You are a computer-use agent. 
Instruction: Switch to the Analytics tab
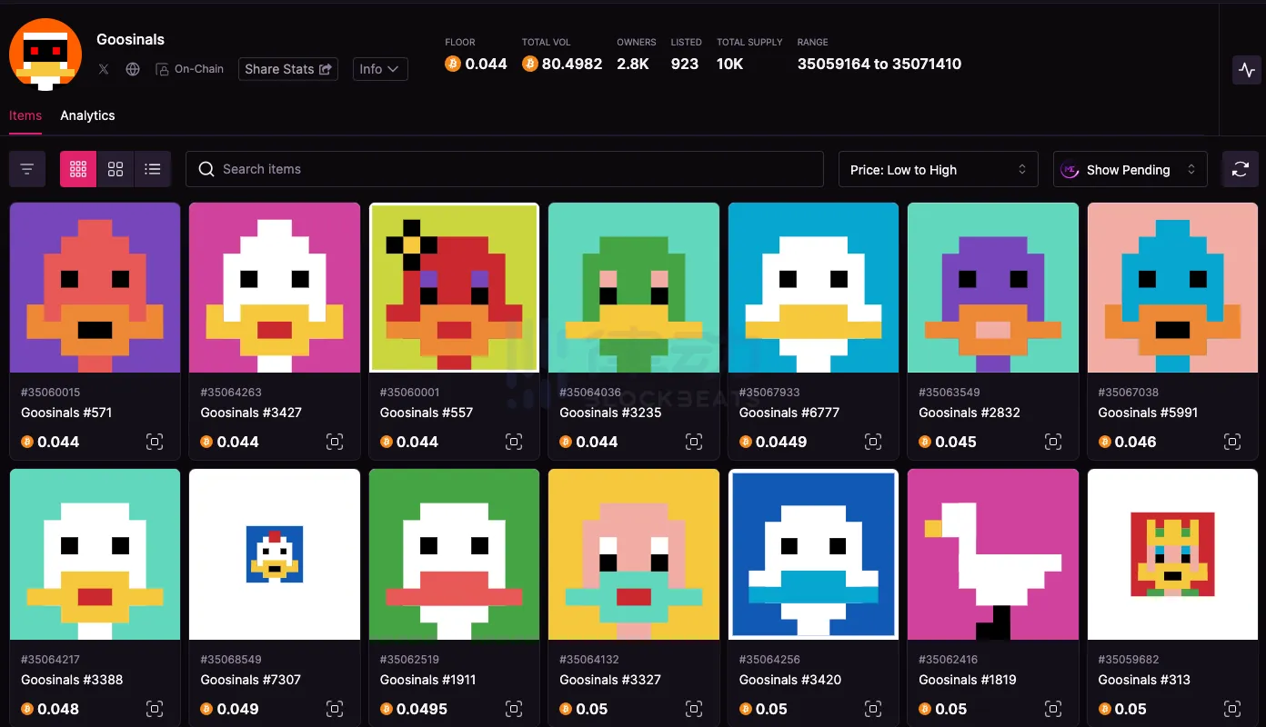point(87,115)
